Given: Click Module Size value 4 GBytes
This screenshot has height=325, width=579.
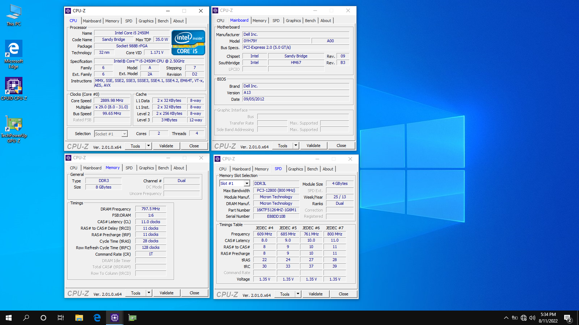Looking at the screenshot, I should click(x=340, y=183).
